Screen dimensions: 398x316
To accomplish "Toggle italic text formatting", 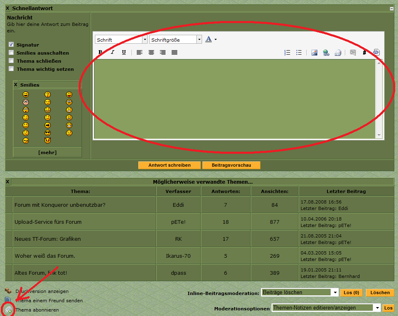I will point(112,52).
